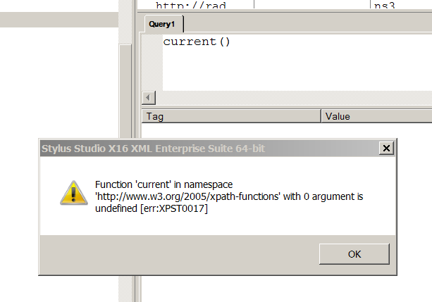Click the empty white area in left panel
This screenshot has height=302, width=432.
(58, 84)
